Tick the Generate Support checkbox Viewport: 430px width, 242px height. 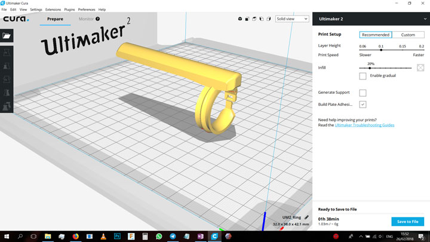coord(363,93)
